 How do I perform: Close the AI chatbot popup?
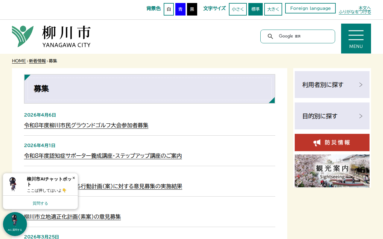(x=74, y=178)
